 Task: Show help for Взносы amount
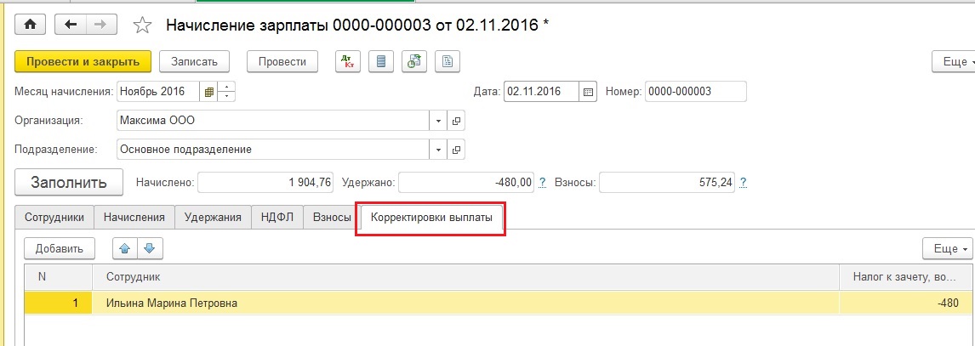pos(743,183)
